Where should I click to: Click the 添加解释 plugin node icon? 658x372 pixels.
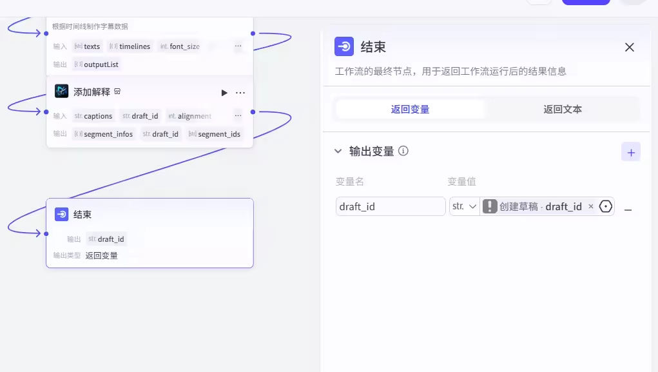coord(62,92)
